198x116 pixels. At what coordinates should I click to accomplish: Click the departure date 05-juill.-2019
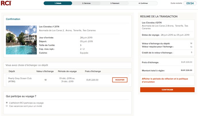click(86, 42)
